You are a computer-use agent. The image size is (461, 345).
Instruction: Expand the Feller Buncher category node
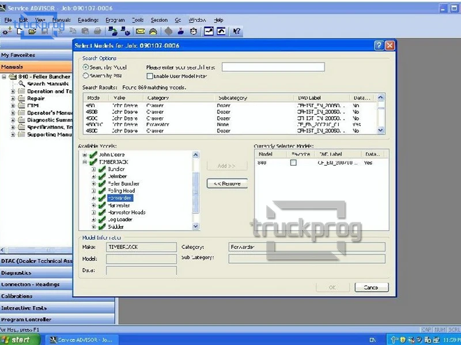[93, 183]
